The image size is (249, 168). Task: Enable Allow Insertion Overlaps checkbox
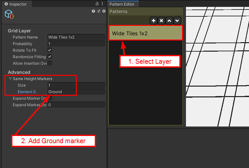coord(50,63)
